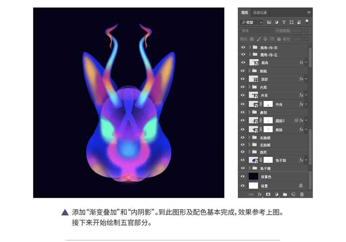Click the fx icon on 外耳 layer
Screen dimensions: 346x242
[301, 95]
